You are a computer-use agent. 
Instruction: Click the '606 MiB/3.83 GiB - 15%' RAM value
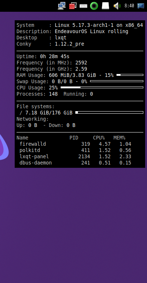tap(81, 75)
